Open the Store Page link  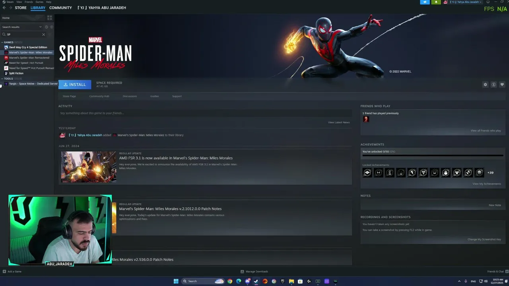click(69, 96)
